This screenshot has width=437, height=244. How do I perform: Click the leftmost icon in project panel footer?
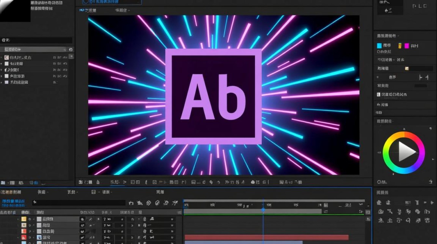3,183
